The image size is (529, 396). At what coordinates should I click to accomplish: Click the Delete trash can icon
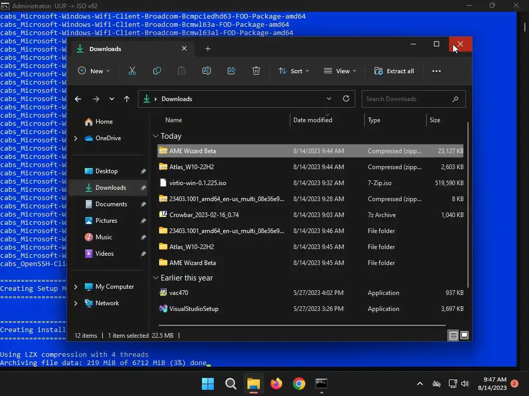point(256,71)
